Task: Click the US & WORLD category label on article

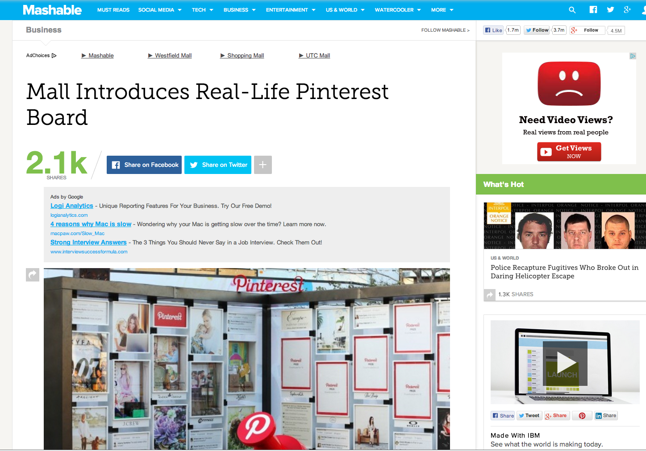Action: coord(504,258)
